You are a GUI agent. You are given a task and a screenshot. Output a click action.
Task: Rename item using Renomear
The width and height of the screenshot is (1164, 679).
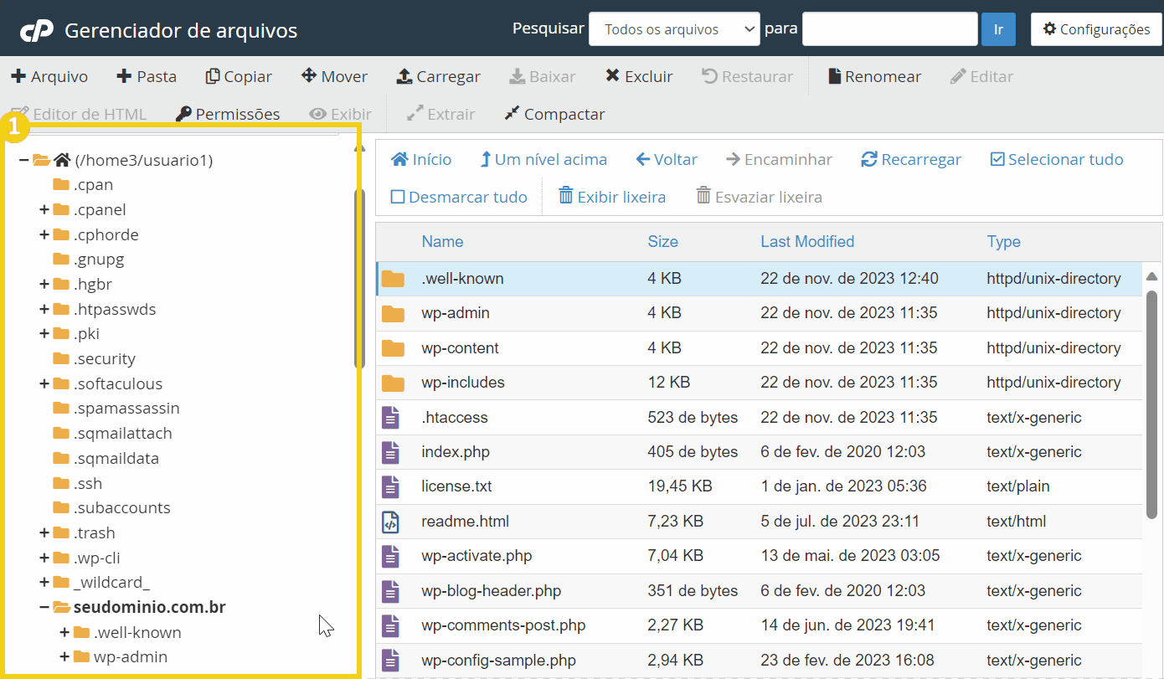(874, 76)
